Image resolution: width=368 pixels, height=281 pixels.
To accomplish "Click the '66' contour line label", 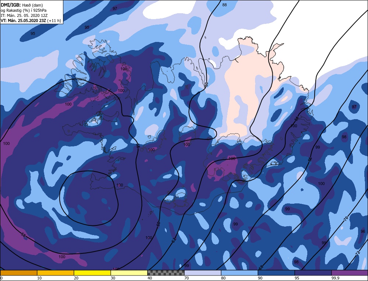I will coord(310,159).
